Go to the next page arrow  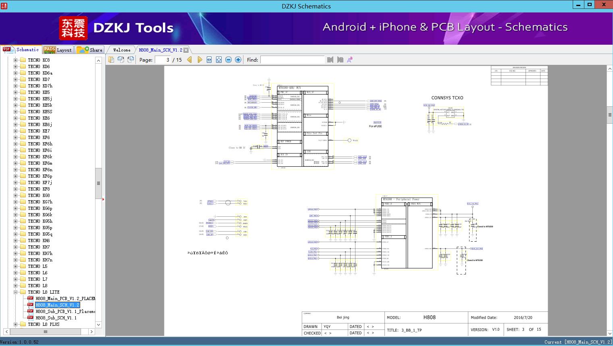[x=199, y=60]
